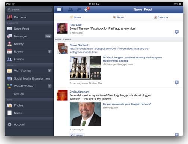188x144 pixels.
Task: Click Steve Garfield avatar
Action: tap(62, 49)
